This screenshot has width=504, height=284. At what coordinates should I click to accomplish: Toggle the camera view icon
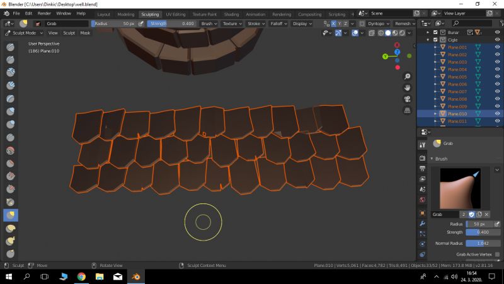click(x=407, y=99)
